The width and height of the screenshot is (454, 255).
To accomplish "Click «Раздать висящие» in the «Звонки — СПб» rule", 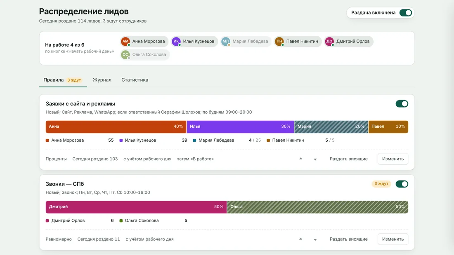I will point(349,239).
